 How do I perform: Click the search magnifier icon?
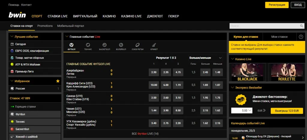tap(302, 26)
